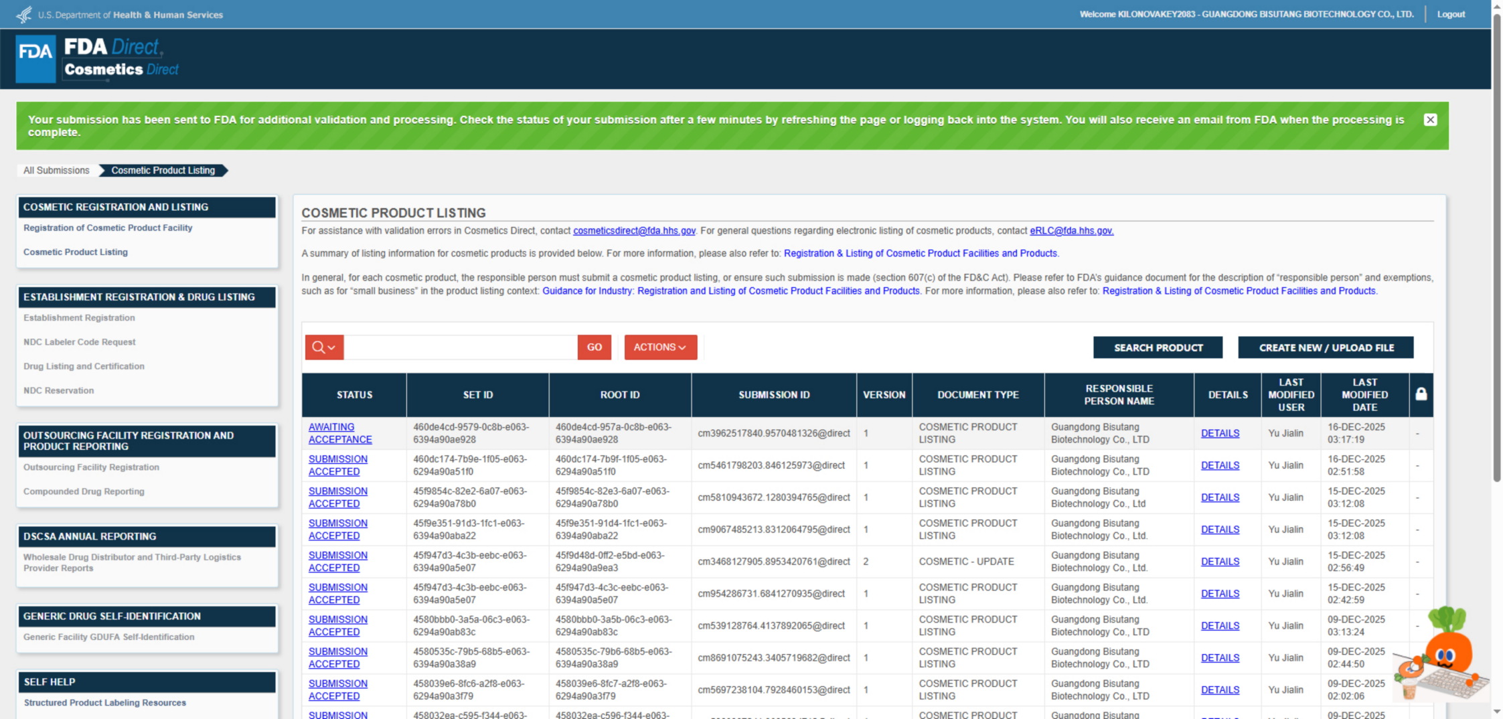Open DETAILS for the COSMETIC - UPDATE row

[1220, 562]
